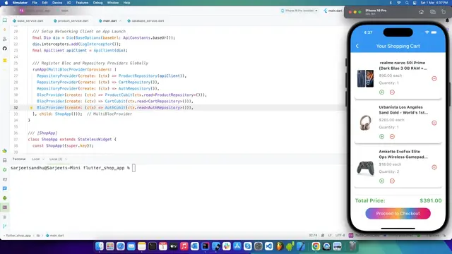Select the Terminal panel tab label
This screenshot has width=452, height=254.
[19, 159]
